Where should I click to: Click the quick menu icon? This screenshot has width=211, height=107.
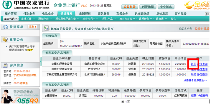tap(5, 27)
